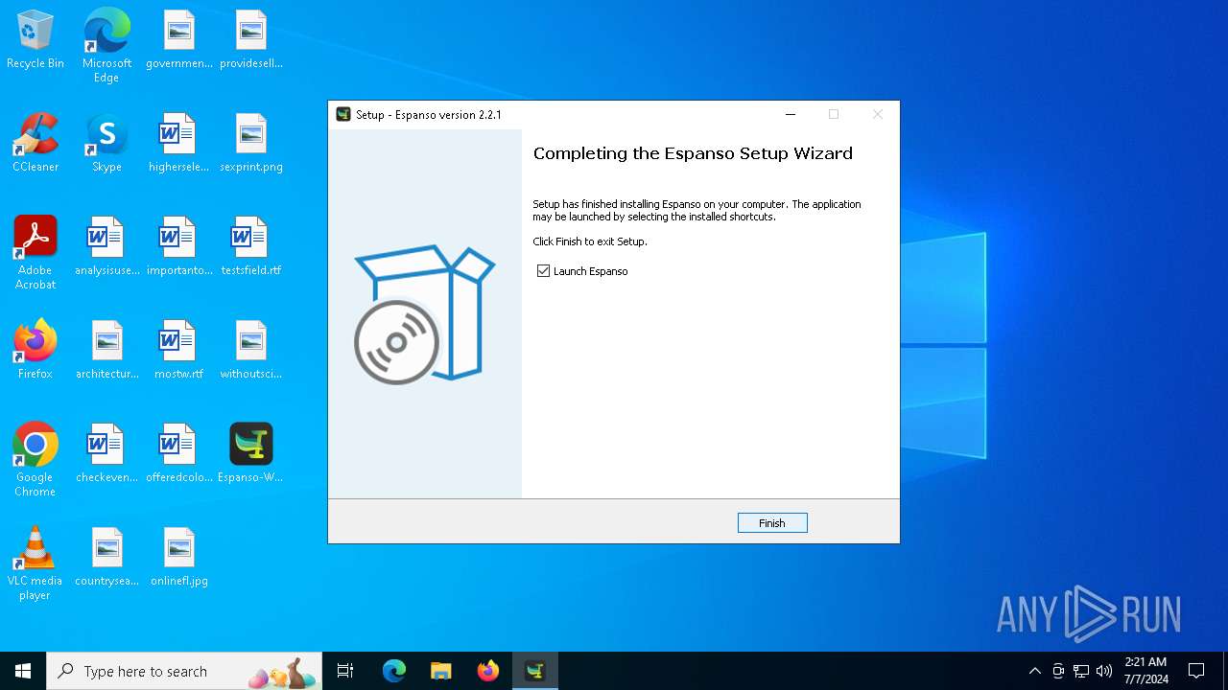Click the Type here to search box

coord(184,671)
